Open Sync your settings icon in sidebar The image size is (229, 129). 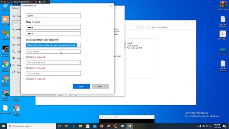click(x=14, y=72)
